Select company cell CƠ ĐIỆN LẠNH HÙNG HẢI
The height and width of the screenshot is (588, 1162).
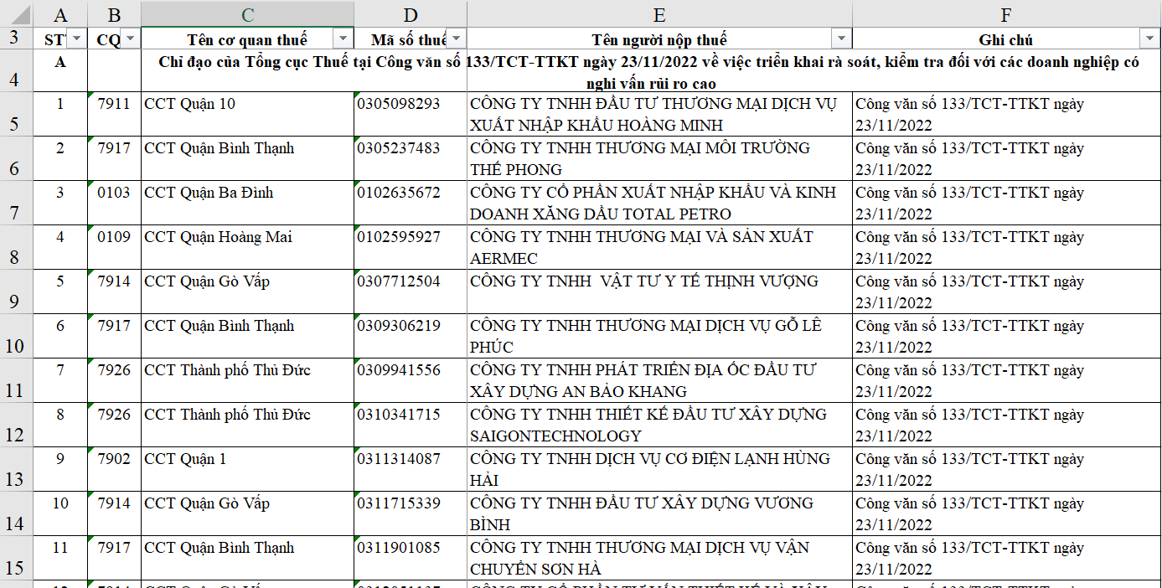tap(659, 470)
